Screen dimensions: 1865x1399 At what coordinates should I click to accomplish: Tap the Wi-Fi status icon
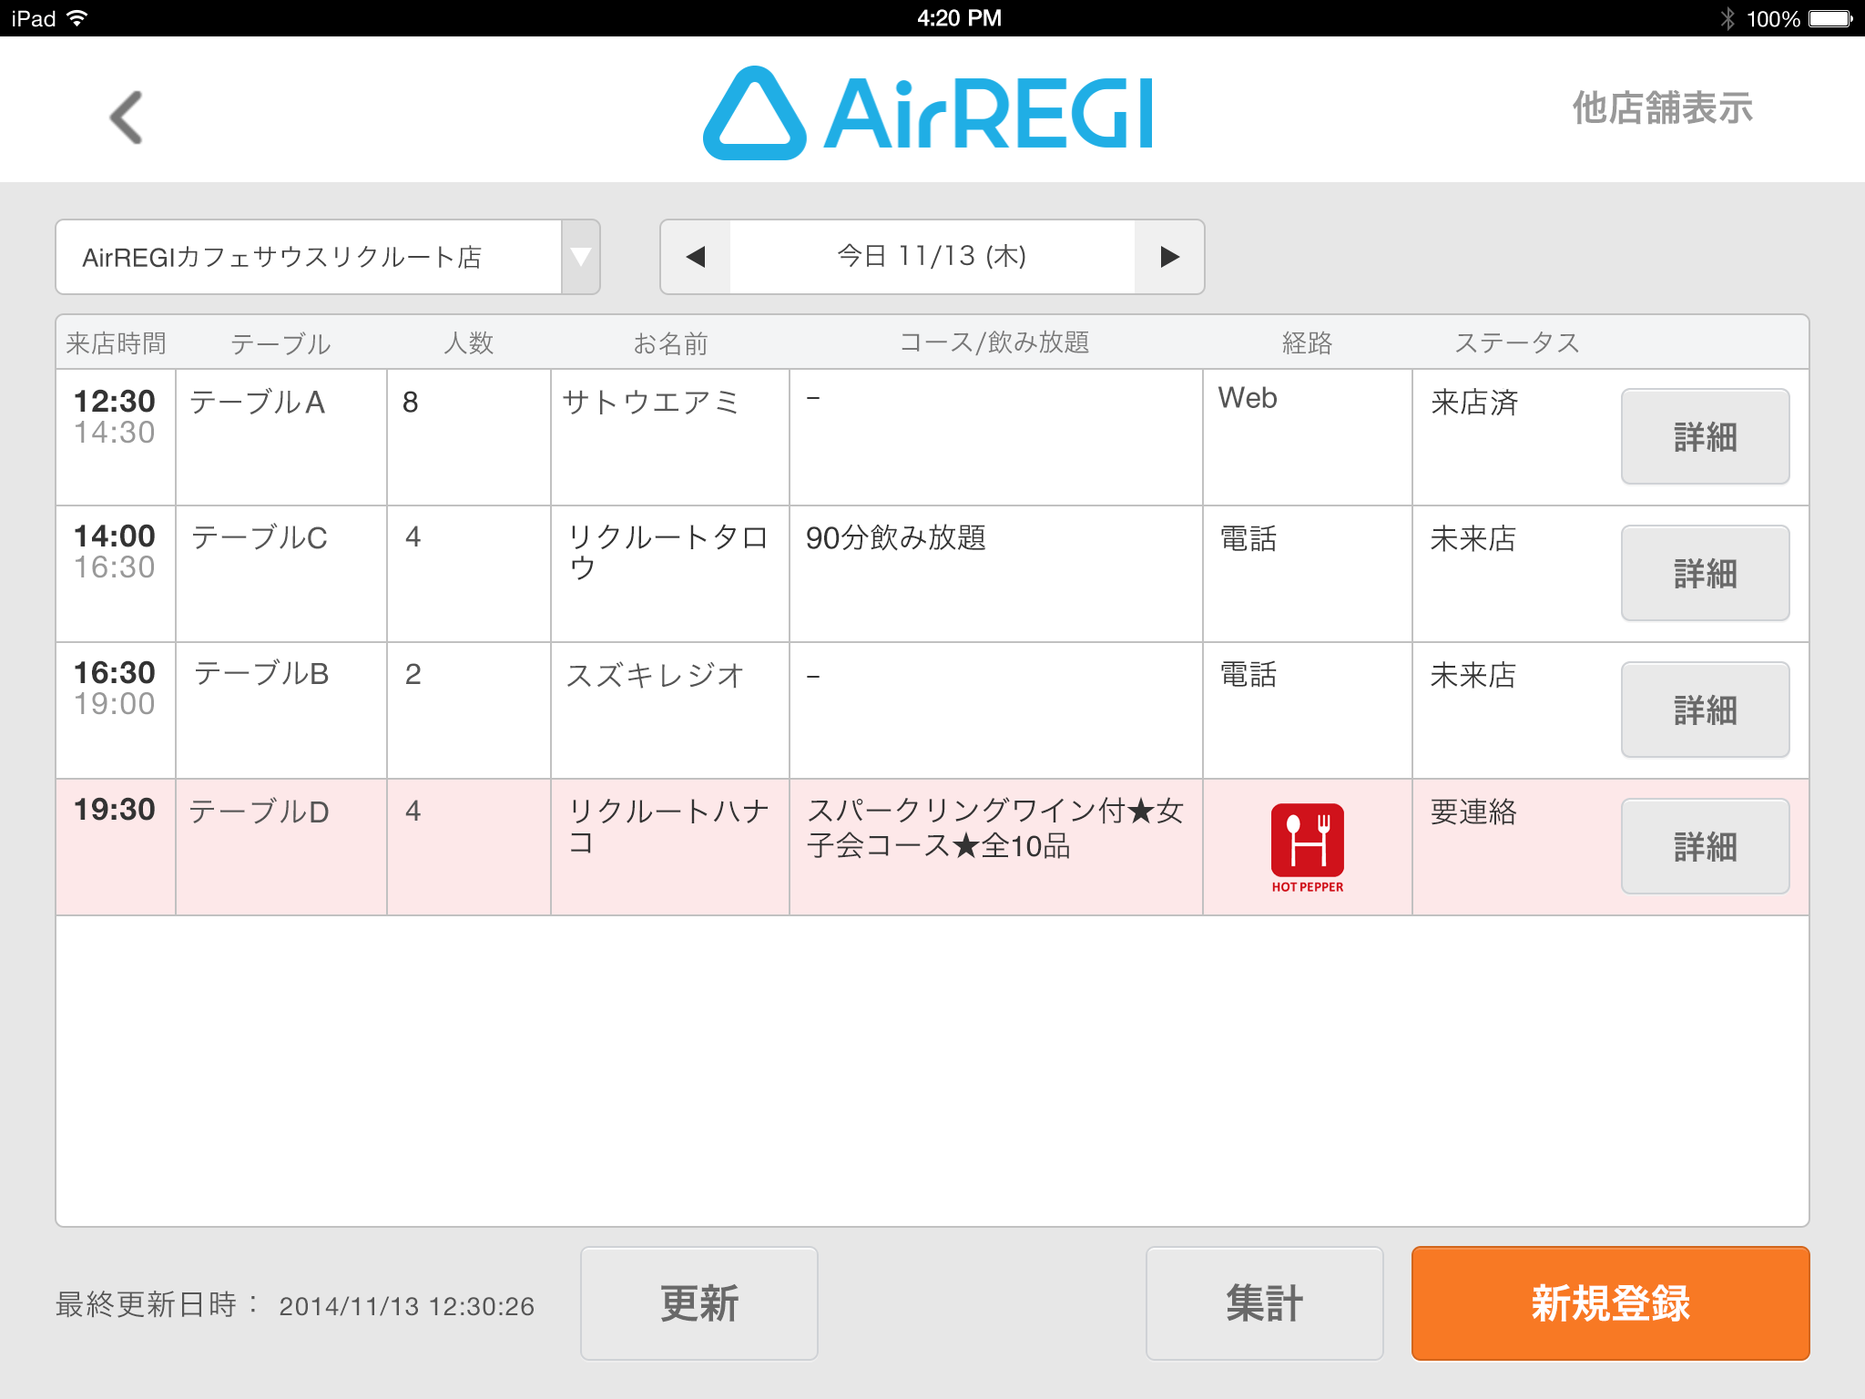click(x=77, y=18)
